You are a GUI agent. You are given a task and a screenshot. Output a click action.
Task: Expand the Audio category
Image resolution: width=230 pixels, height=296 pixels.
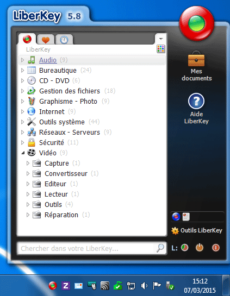[22, 60]
